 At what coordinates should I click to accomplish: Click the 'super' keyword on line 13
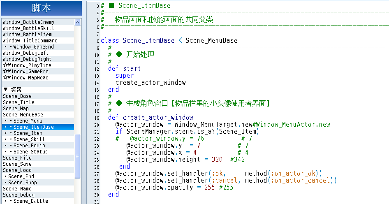click(x=125, y=75)
